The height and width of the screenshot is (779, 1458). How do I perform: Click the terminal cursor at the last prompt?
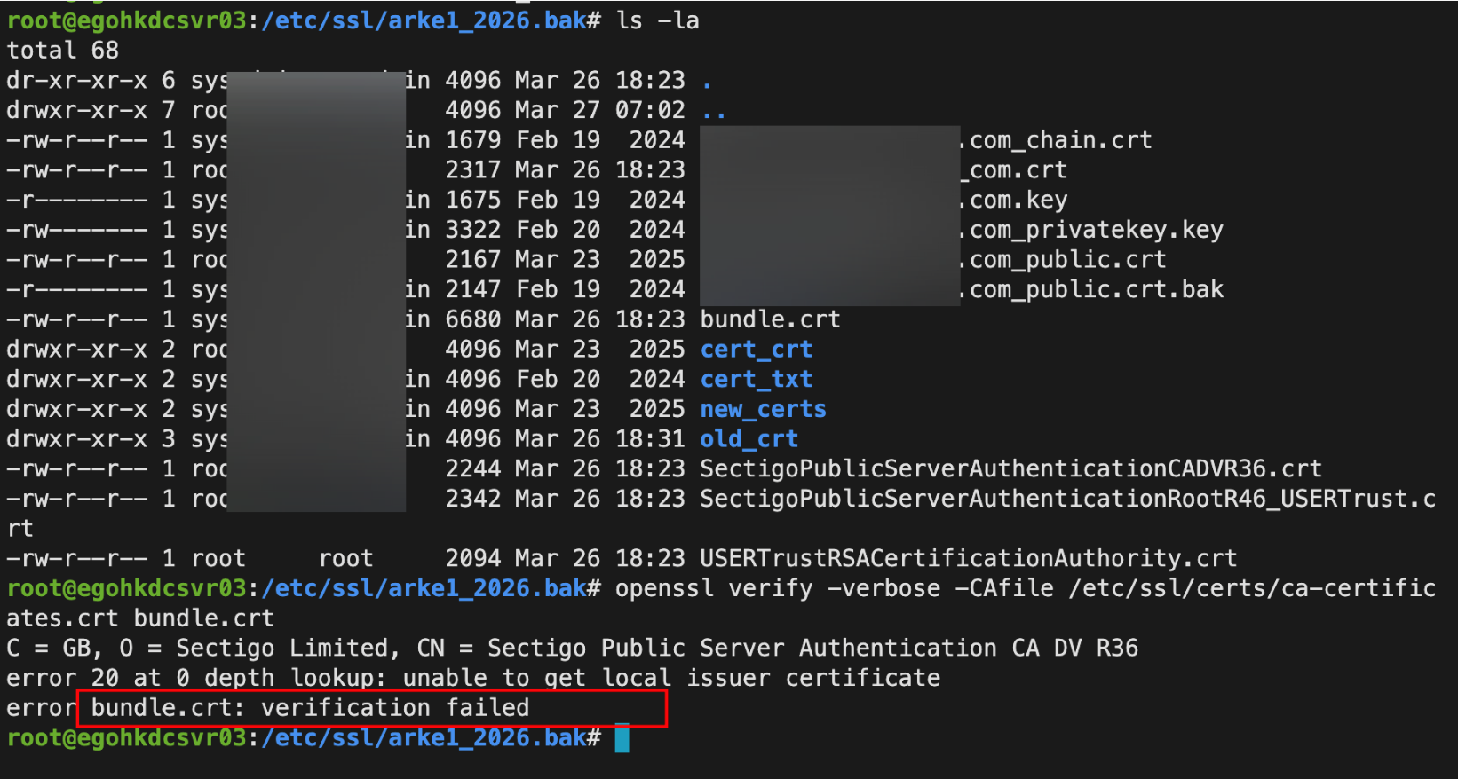(622, 738)
